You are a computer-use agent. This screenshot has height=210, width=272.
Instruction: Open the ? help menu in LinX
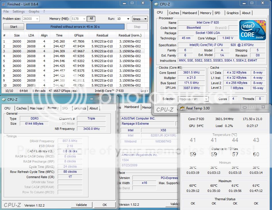tap(44, 11)
